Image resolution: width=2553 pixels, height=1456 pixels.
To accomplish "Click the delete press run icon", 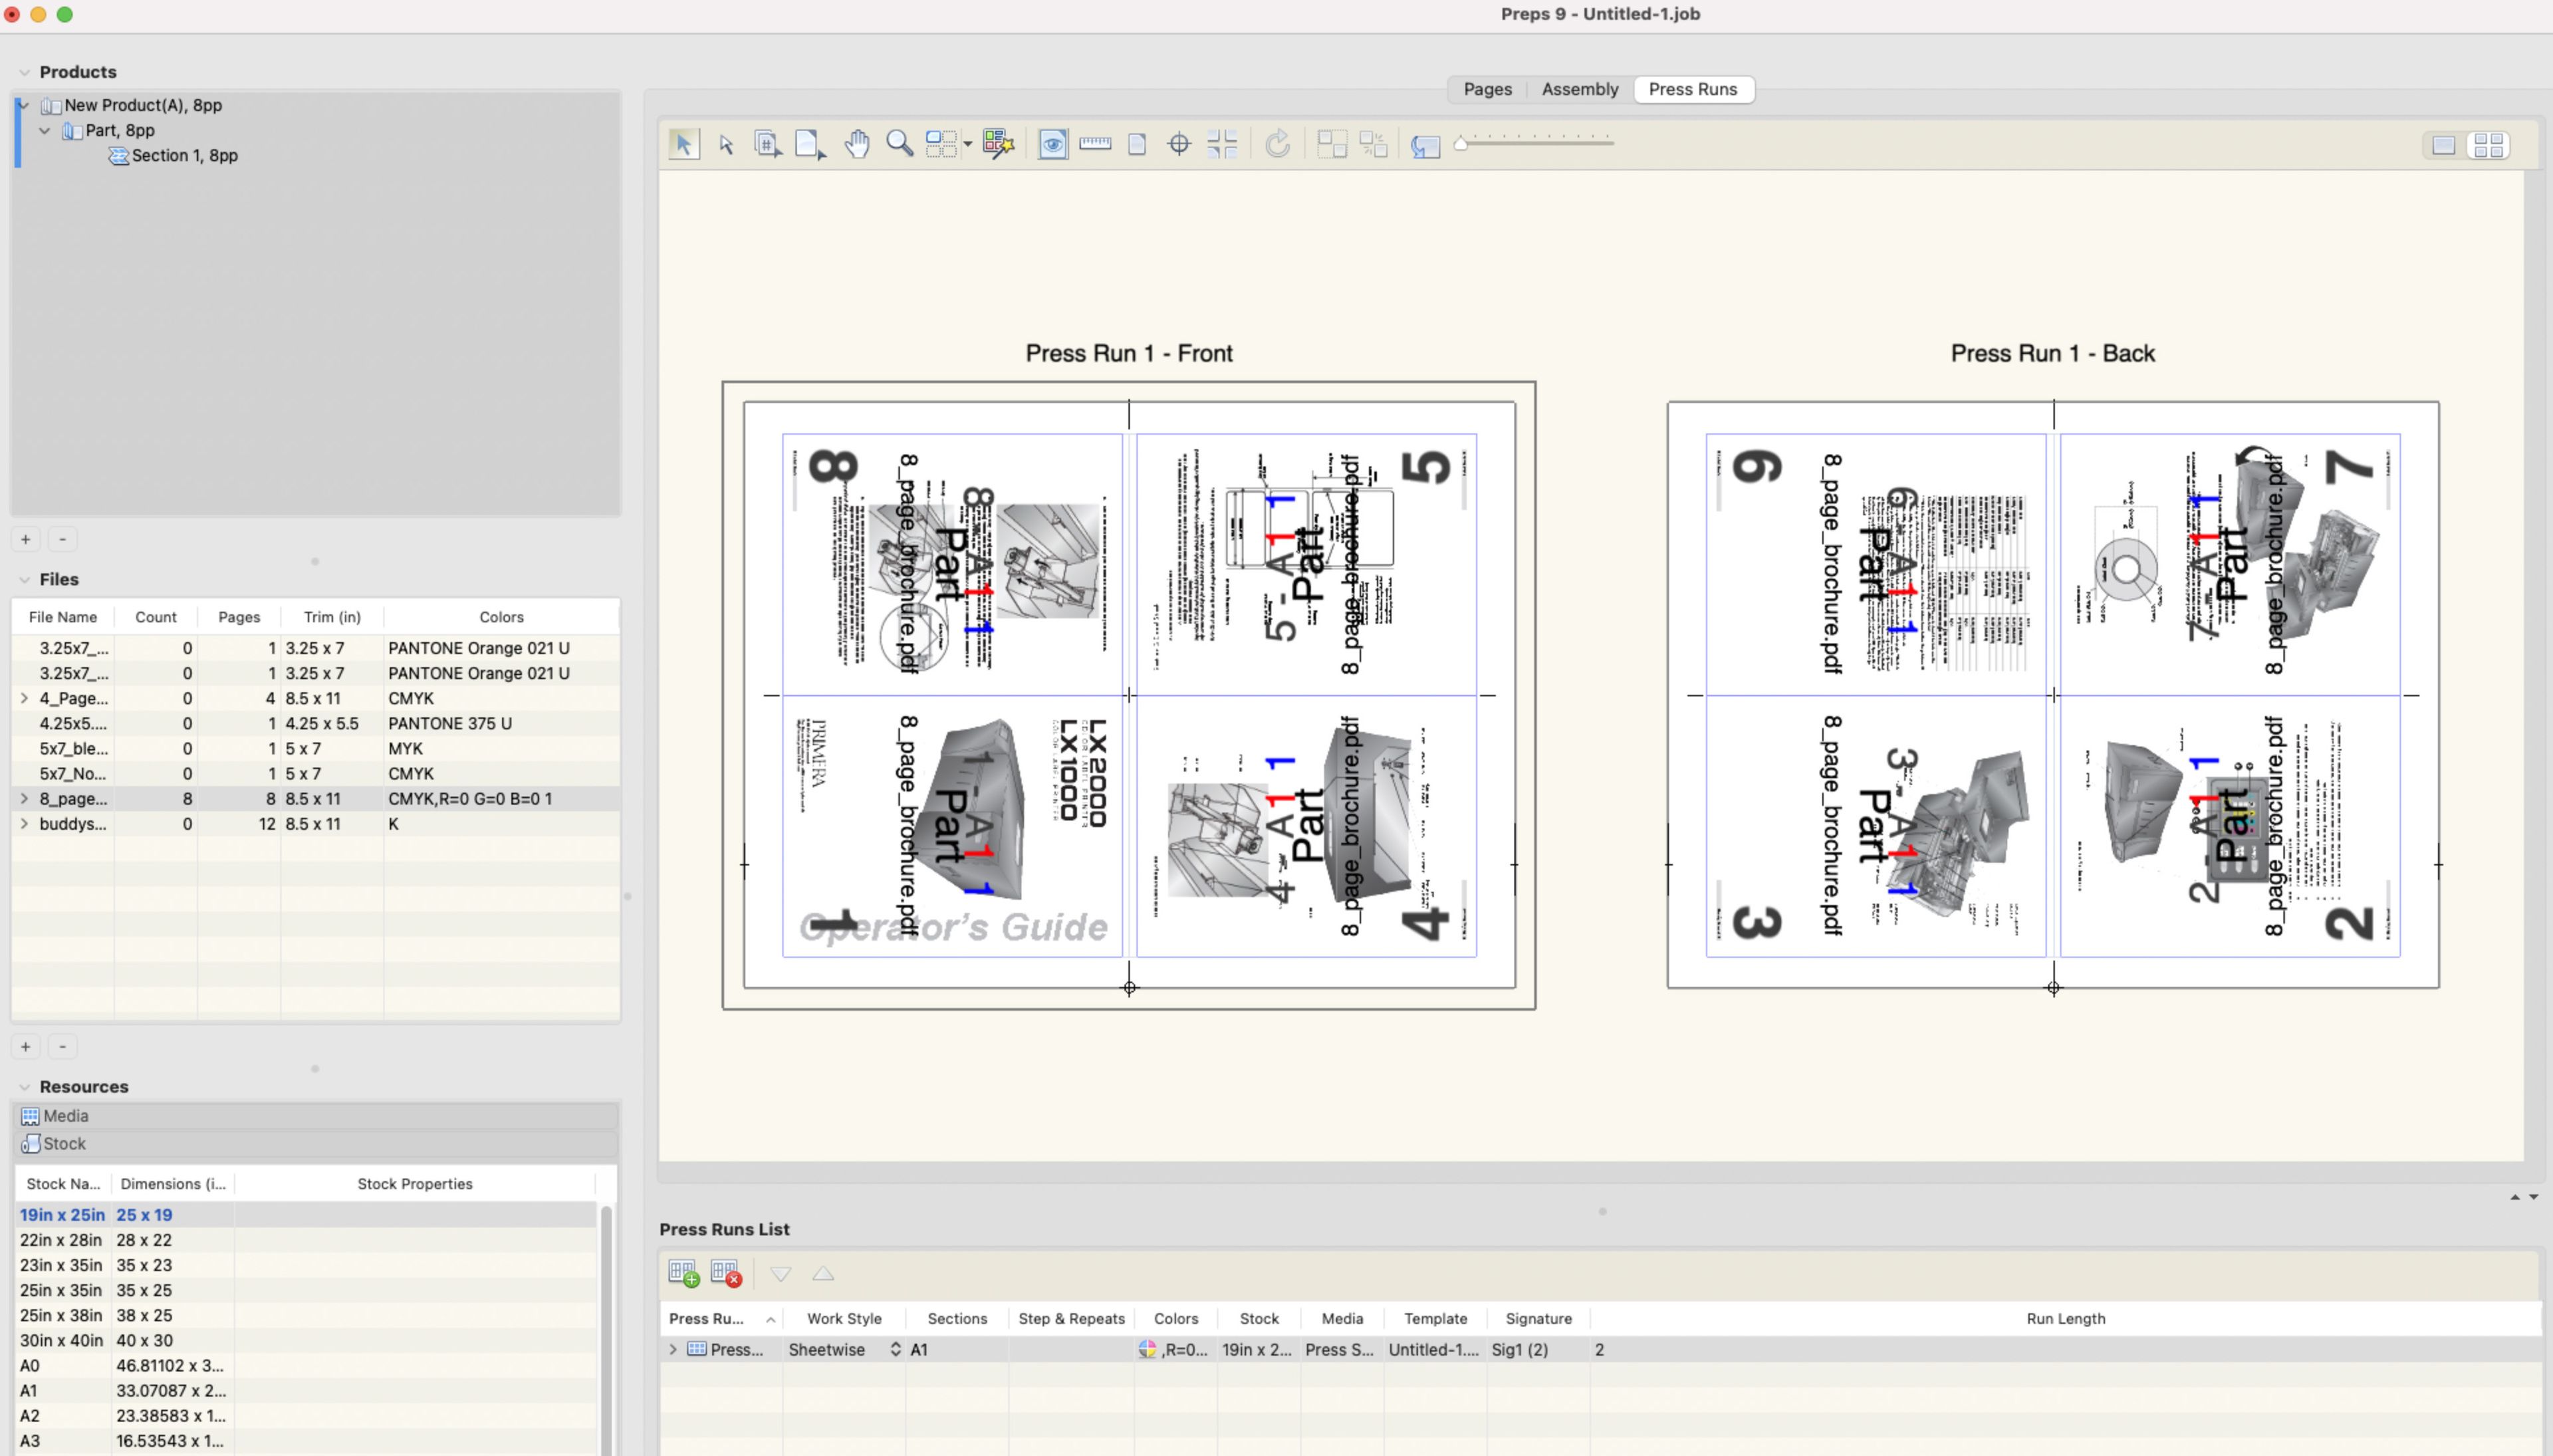I will pyautogui.click(x=725, y=1273).
